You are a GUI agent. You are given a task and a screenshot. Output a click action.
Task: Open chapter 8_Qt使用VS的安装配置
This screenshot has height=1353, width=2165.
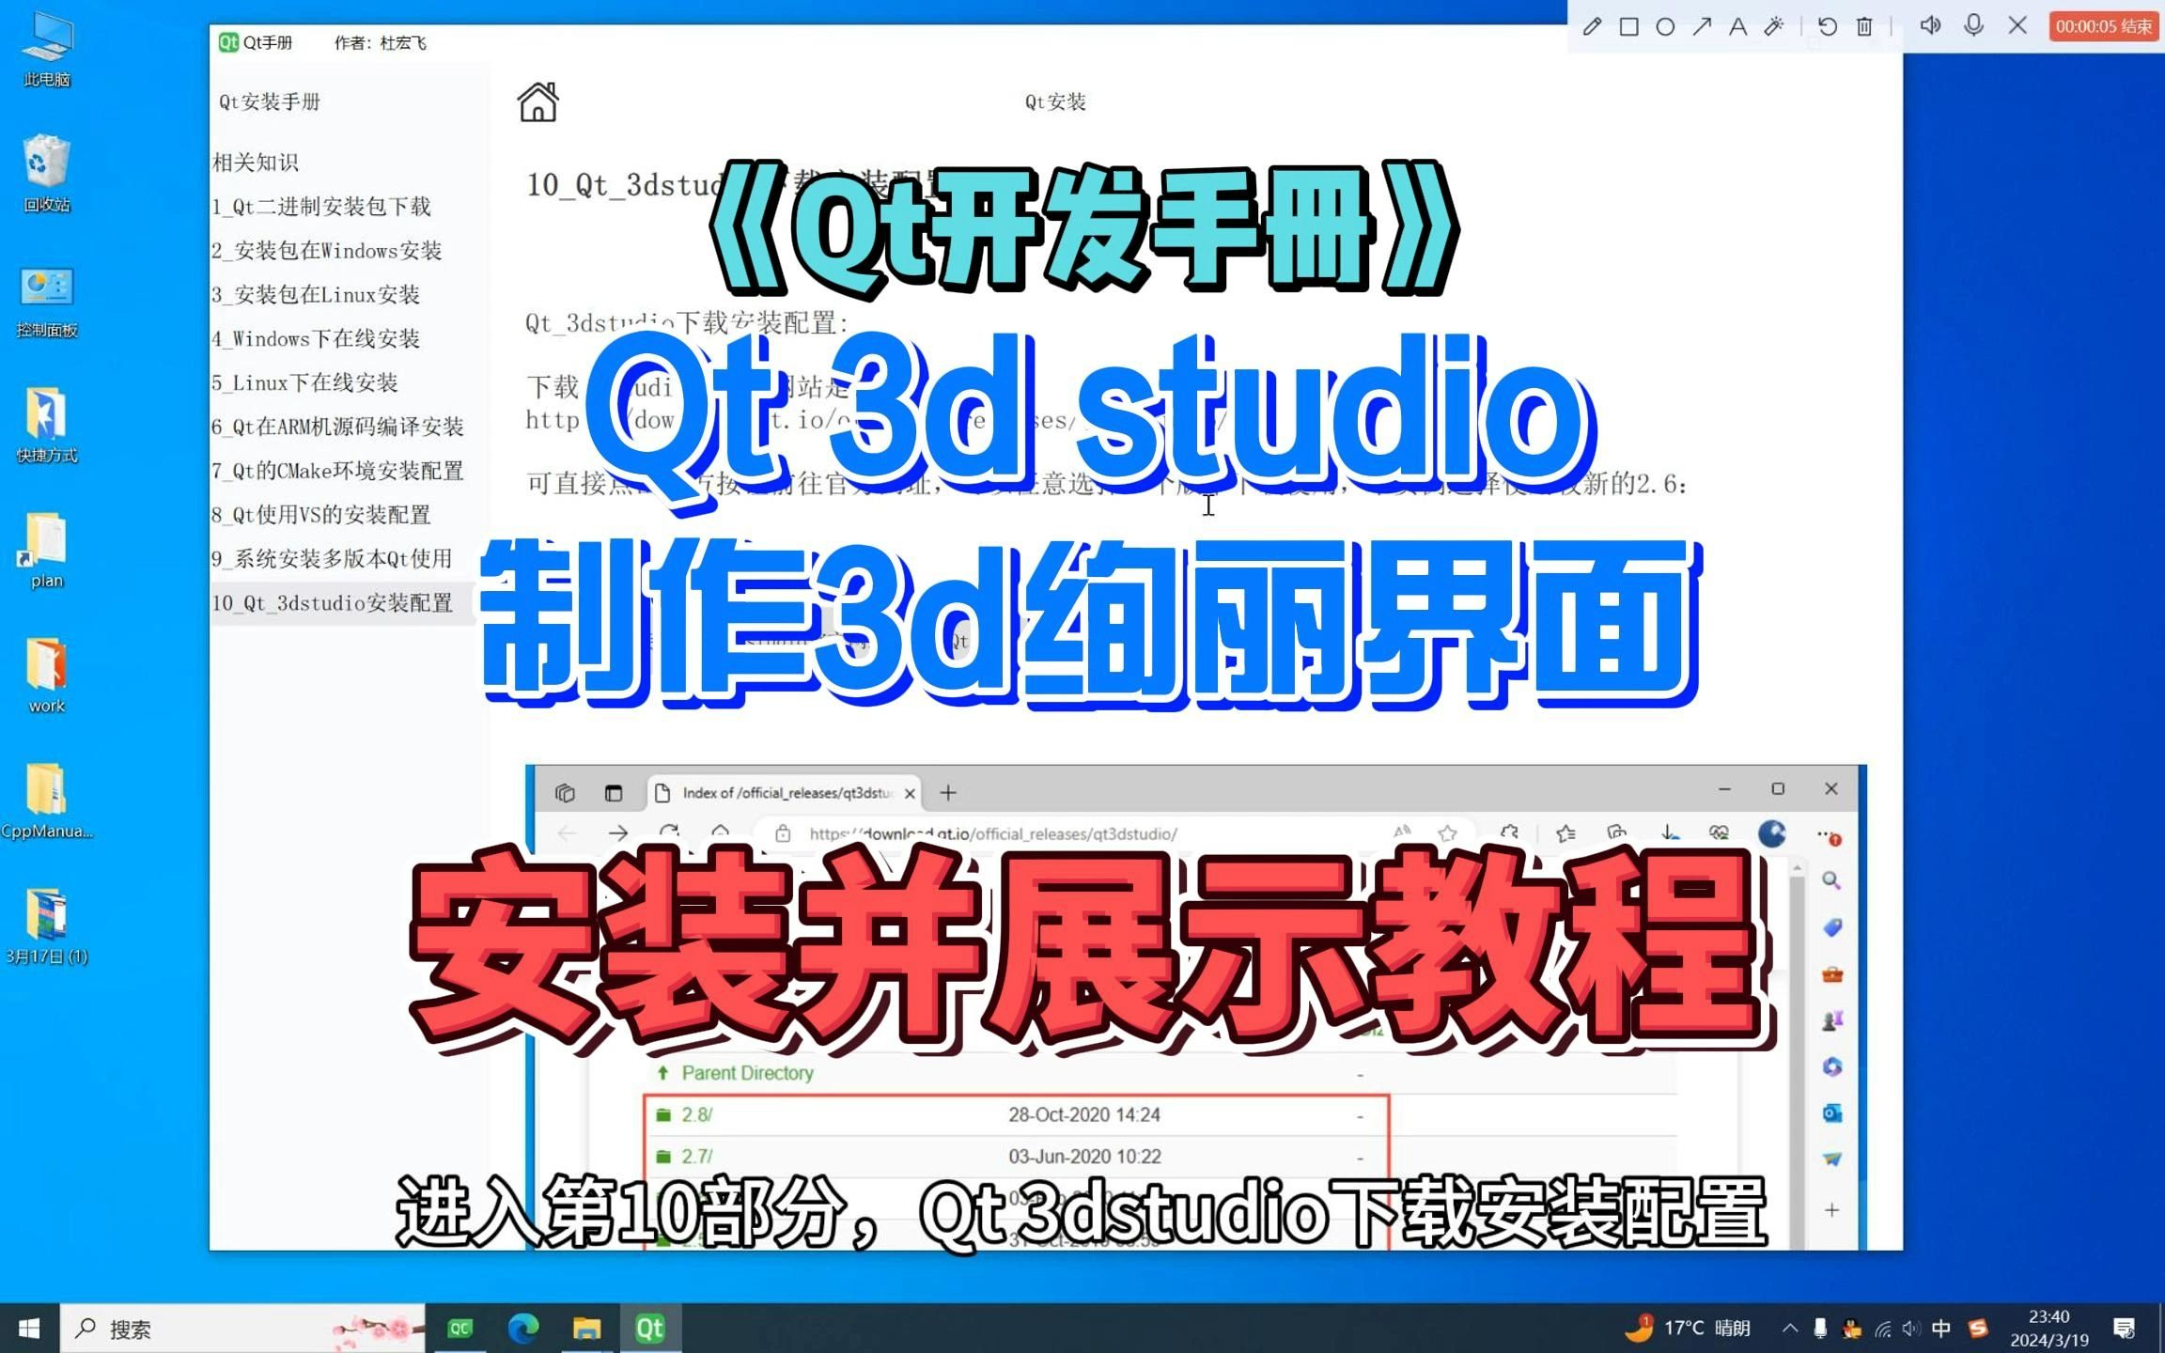[321, 516]
